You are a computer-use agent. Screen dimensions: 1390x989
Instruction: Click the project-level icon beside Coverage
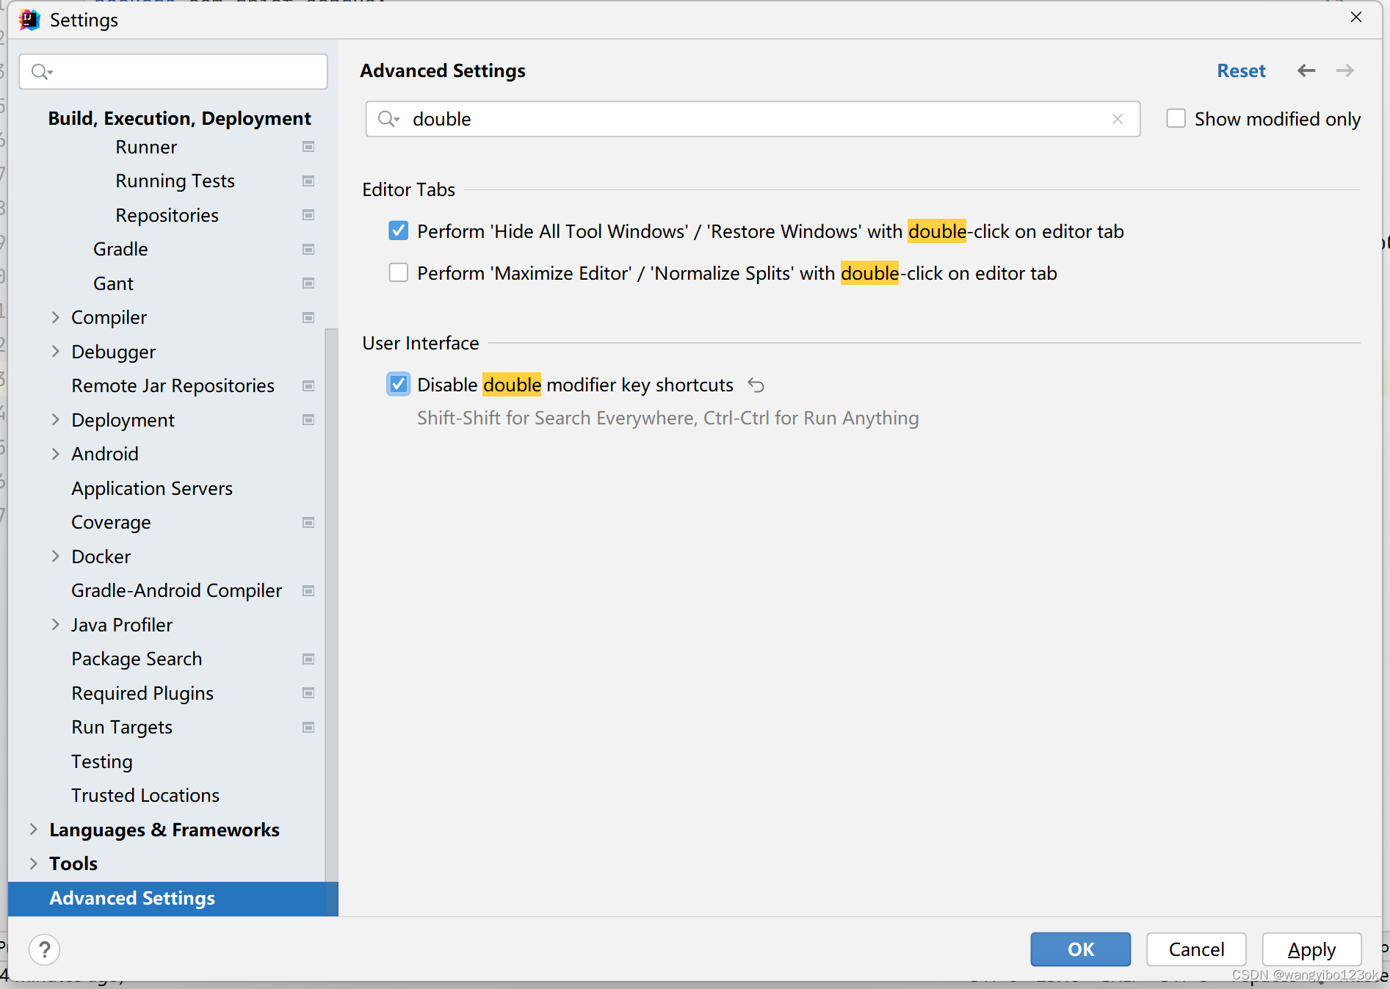click(308, 522)
